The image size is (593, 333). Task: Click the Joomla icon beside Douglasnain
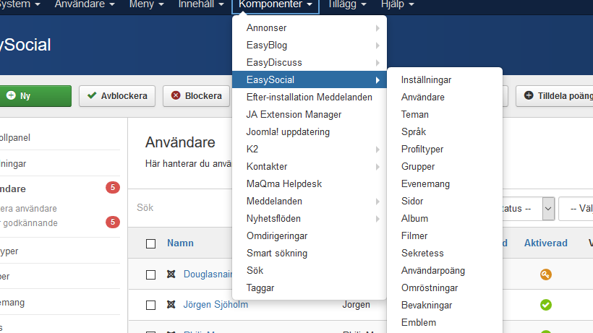click(171, 274)
